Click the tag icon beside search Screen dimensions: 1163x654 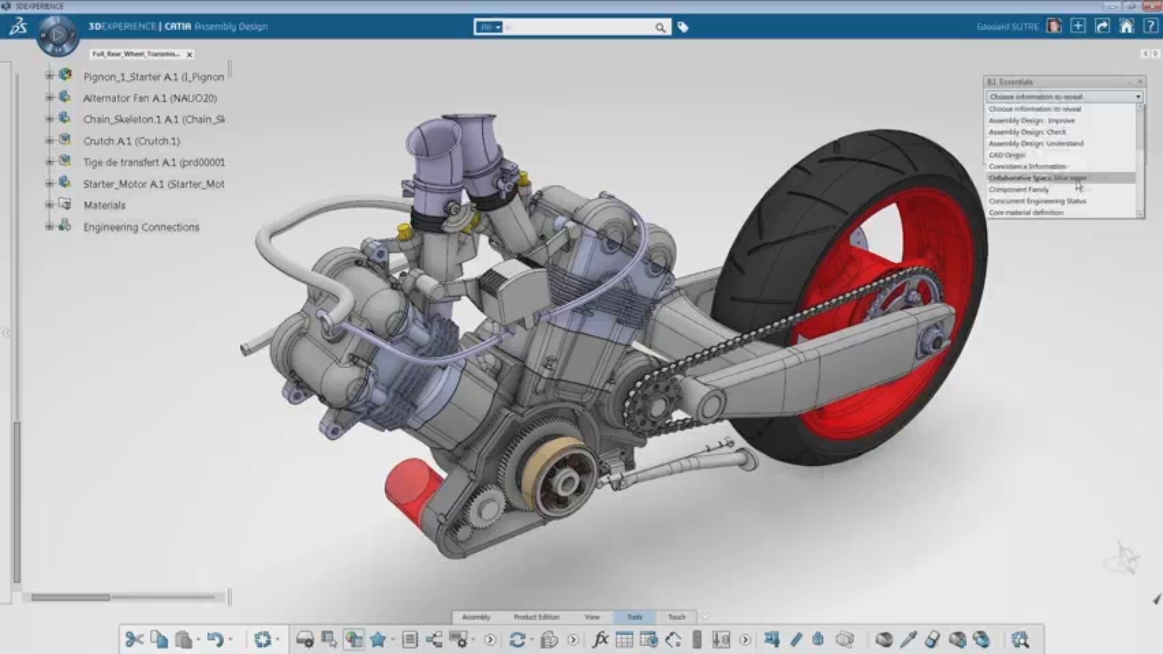coord(683,27)
